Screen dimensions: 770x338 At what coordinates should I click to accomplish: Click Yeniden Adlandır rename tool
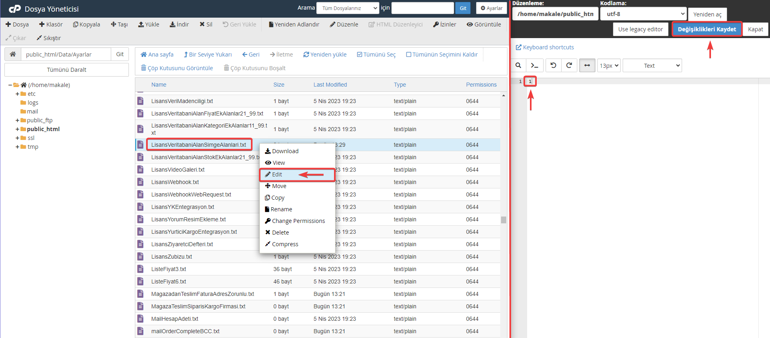coord(294,24)
